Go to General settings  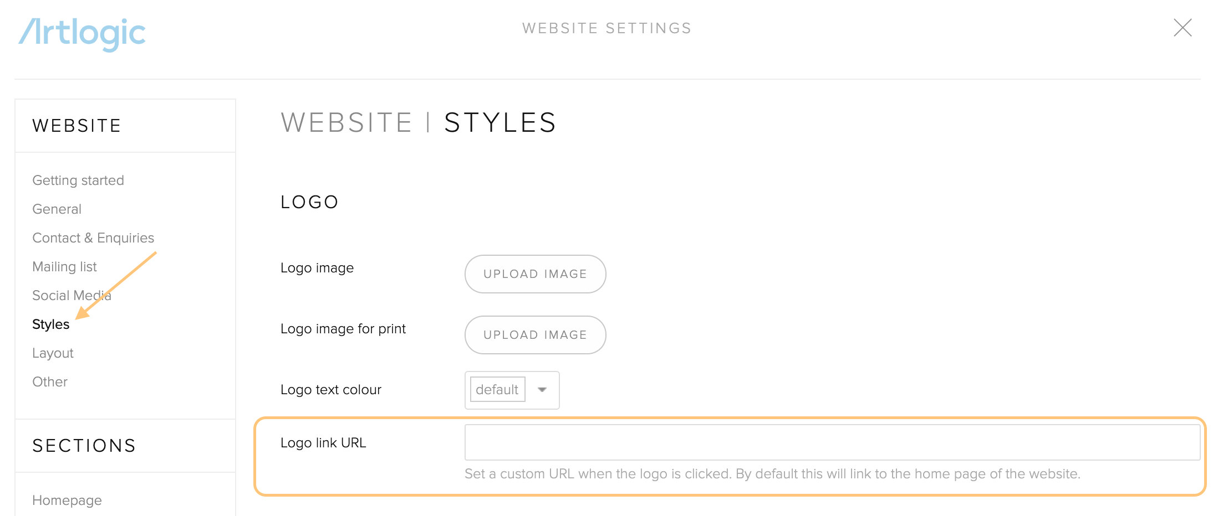point(57,209)
